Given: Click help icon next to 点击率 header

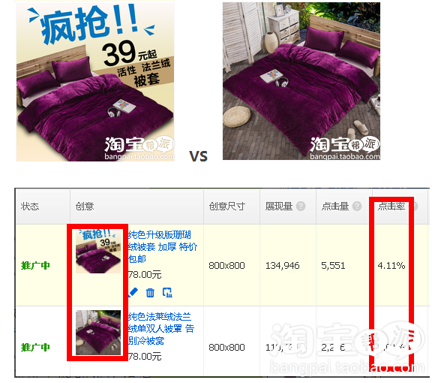Looking at the screenshot, I should click(415, 206).
